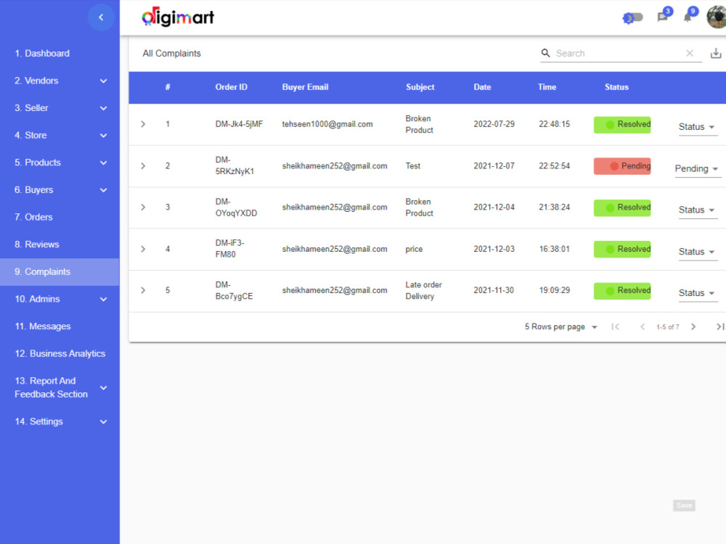The image size is (726, 544).
Task: Open Status dropdown for order DM-iF3-FM80
Action: (697, 252)
